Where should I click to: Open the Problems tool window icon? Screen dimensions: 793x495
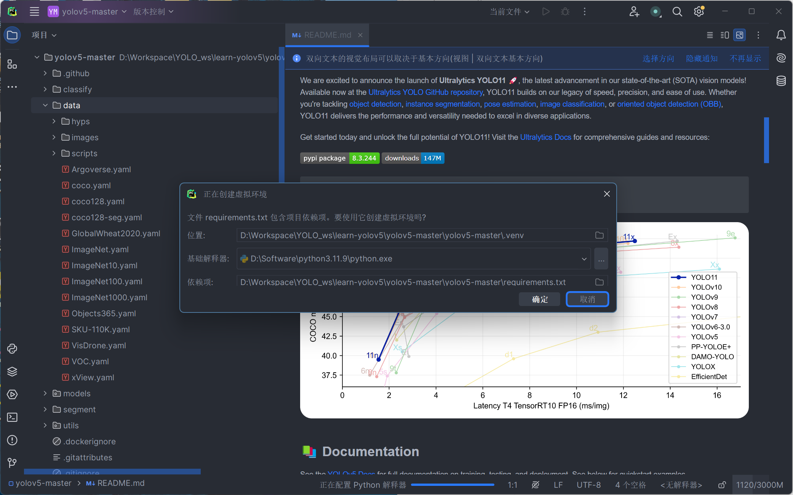(12, 440)
